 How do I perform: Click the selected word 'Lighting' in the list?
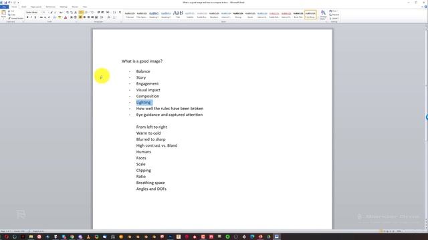coord(144,102)
